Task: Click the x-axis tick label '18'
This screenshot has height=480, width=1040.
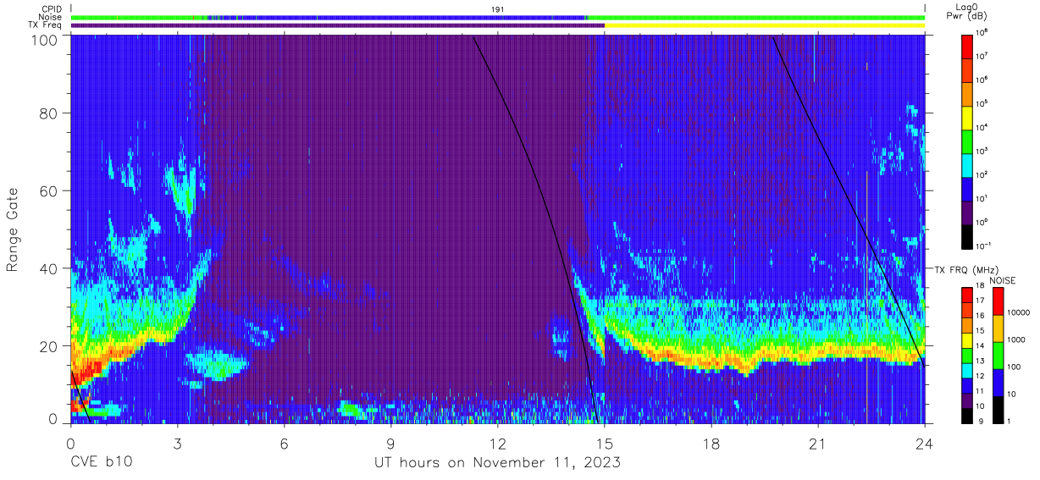Action: [711, 442]
